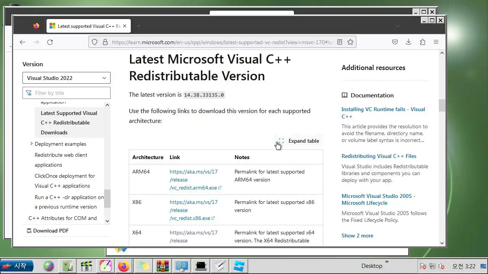Click the Download PDF button

pyautogui.click(x=48, y=231)
